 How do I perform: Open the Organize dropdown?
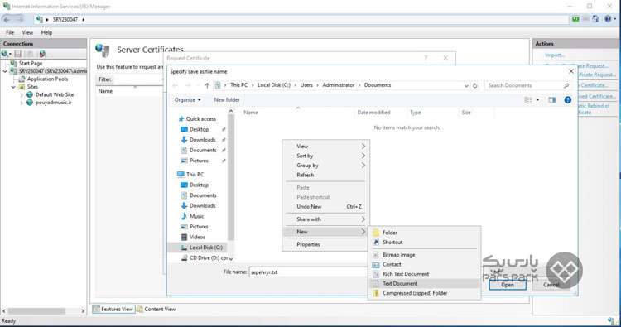coord(187,100)
